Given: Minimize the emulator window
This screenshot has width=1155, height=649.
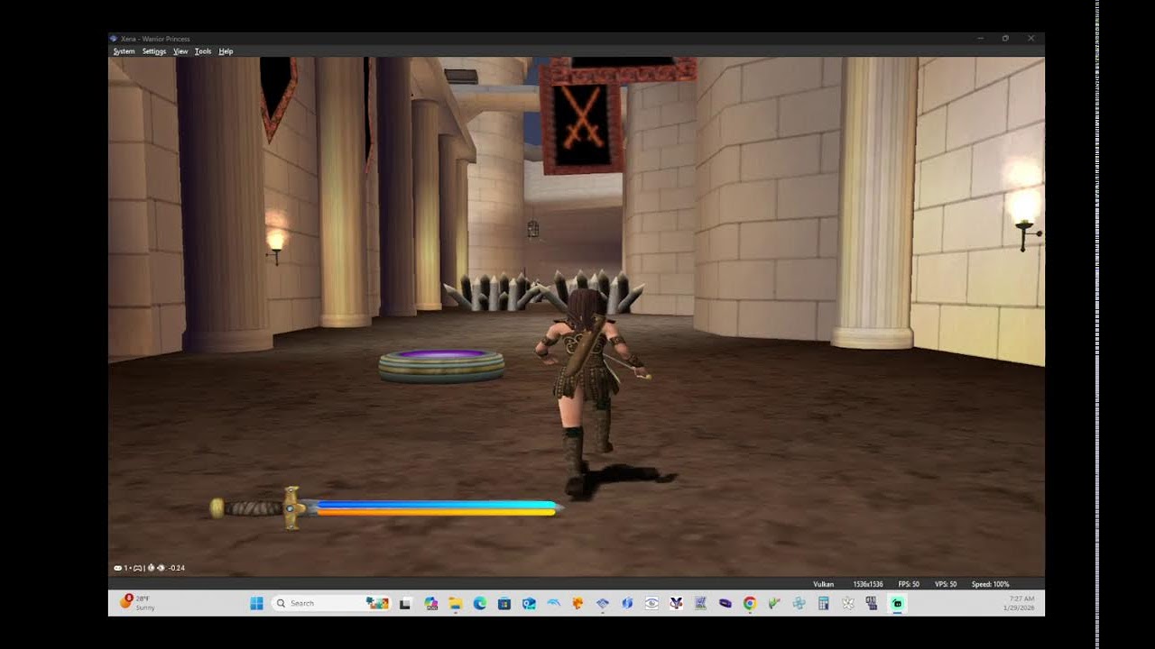Looking at the screenshot, I should click(981, 39).
